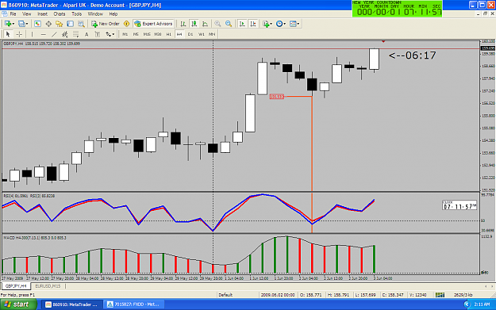Switch chart to Bar Chart icon
This screenshot has height=310, width=496.
click(183, 24)
